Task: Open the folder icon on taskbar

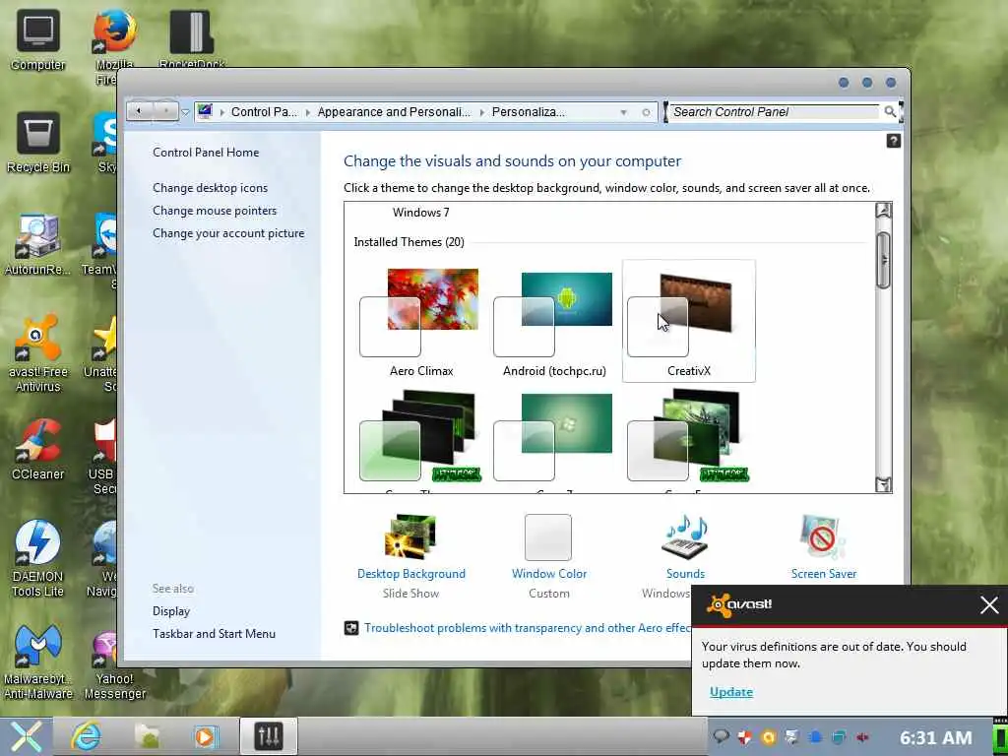Action: tap(148, 736)
